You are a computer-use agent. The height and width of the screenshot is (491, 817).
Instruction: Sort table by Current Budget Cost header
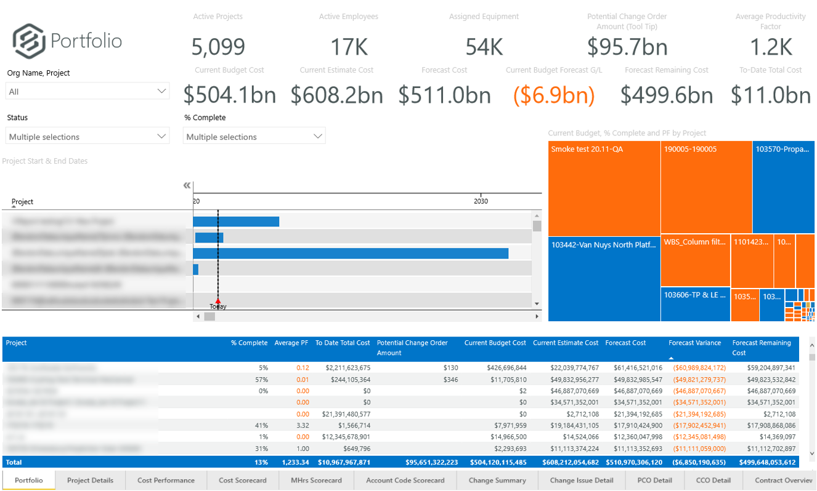click(x=495, y=343)
